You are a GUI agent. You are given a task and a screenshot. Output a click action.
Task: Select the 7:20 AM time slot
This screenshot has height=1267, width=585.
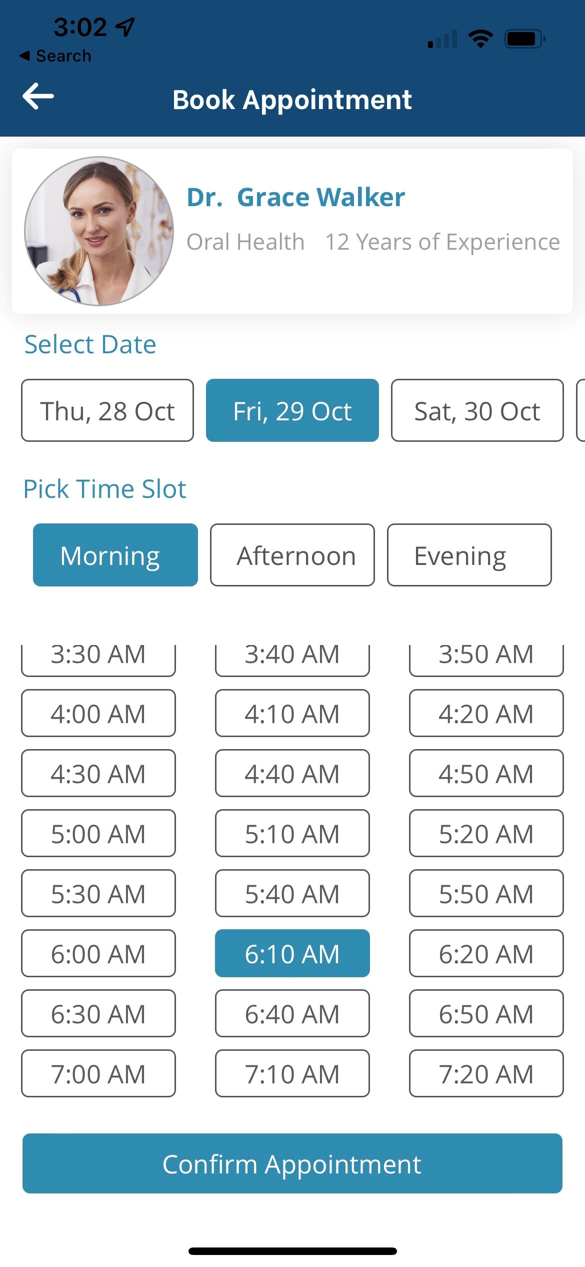click(x=486, y=1074)
